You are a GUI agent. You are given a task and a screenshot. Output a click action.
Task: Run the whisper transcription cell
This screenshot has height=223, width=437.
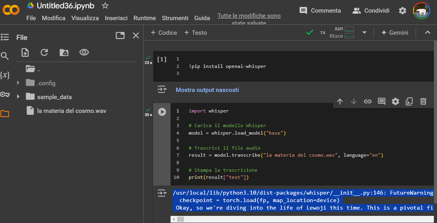click(x=162, y=112)
